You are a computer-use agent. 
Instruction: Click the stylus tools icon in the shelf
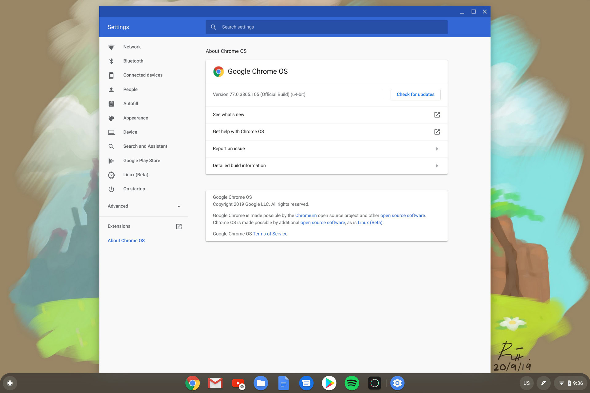click(x=543, y=383)
